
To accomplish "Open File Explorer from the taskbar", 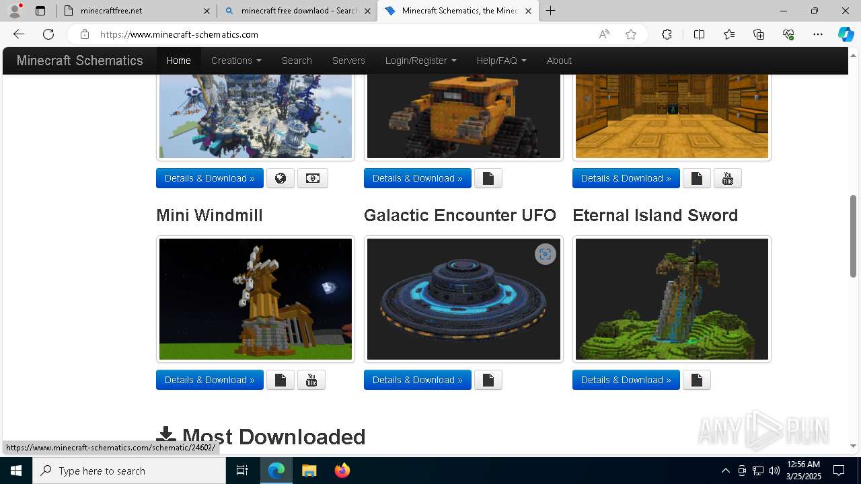I will coord(309,471).
